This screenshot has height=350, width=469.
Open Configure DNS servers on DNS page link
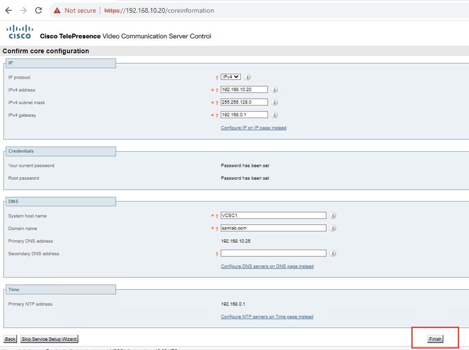267,267
